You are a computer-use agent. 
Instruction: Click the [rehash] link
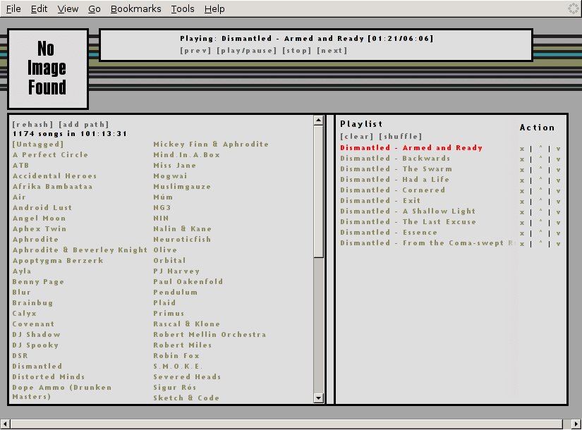click(32, 124)
